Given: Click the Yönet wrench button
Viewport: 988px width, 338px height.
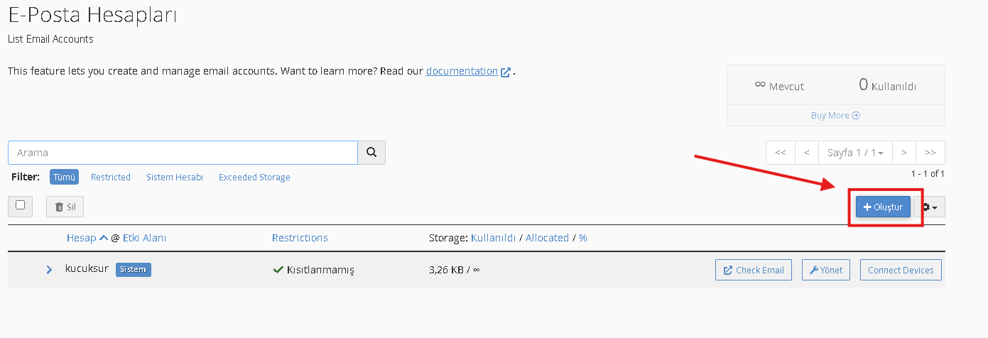Looking at the screenshot, I should coord(826,270).
